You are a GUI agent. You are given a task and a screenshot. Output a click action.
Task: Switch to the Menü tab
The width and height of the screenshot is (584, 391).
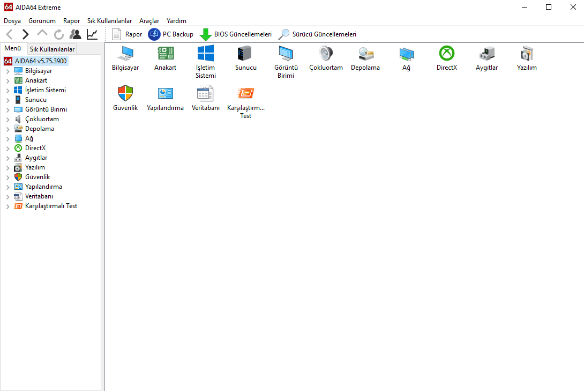tap(13, 48)
